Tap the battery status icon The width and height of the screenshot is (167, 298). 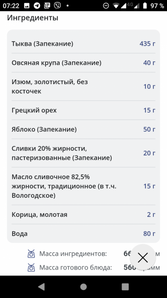tap(145, 6)
